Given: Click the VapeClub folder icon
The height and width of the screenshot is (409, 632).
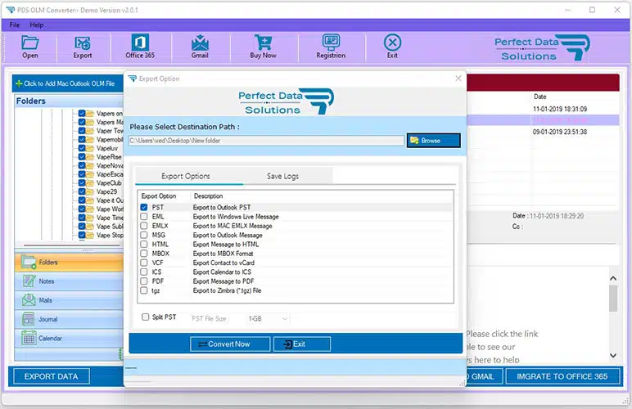Looking at the screenshot, I should (90, 183).
